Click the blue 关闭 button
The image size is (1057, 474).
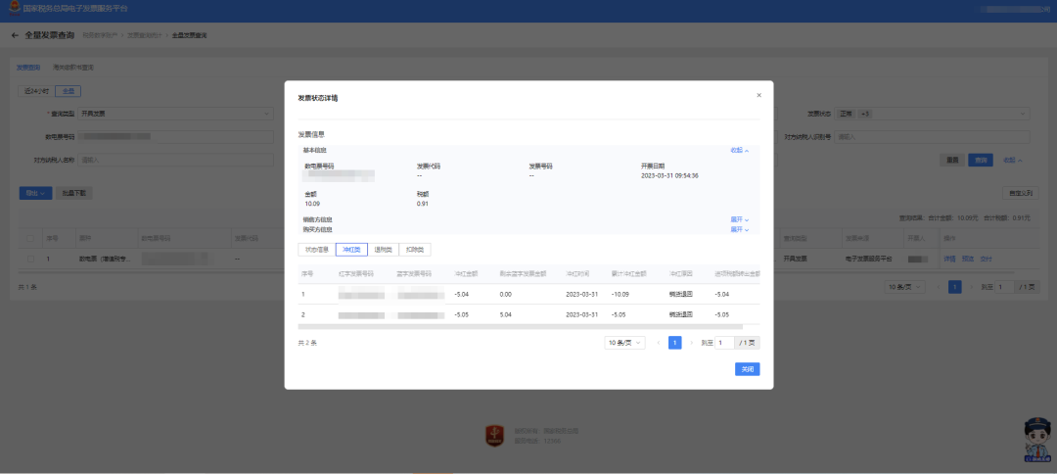point(747,369)
